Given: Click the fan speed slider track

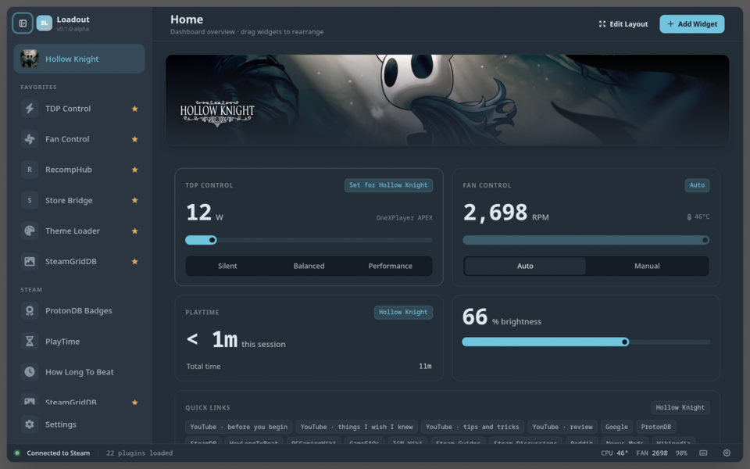Looking at the screenshot, I should (x=586, y=240).
